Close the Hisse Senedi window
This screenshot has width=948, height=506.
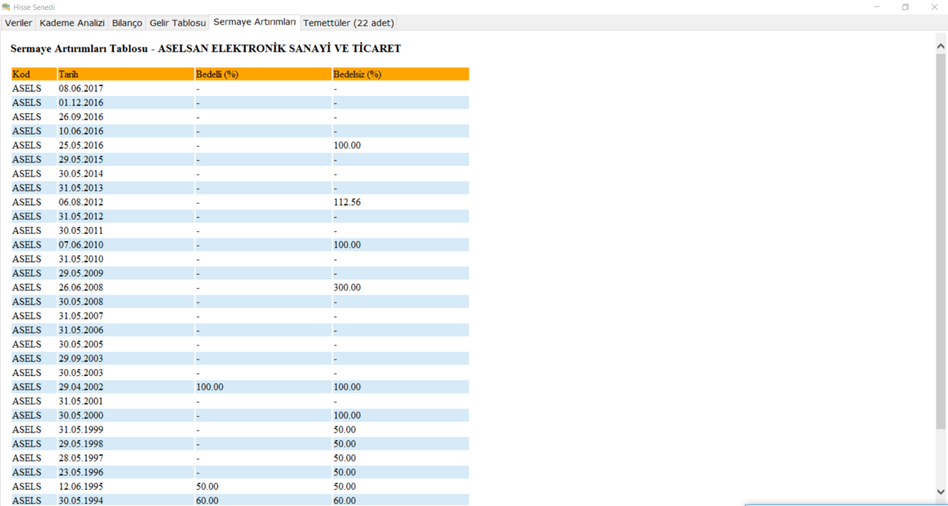click(x=934, y=7)
